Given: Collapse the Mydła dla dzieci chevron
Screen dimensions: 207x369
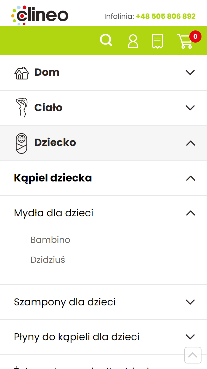Looking at the screenshot, I should tap(190, 213).
